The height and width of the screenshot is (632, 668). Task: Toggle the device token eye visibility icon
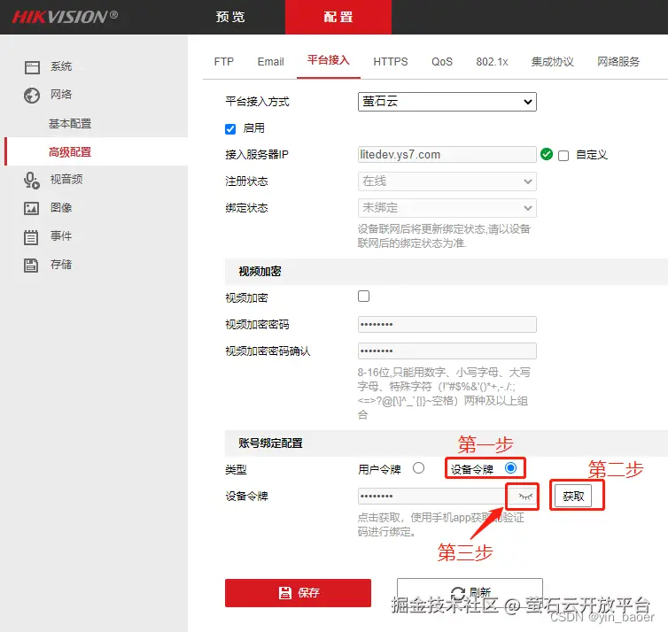(x=525, y=497)
